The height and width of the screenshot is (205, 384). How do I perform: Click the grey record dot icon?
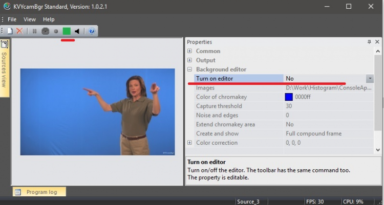click(x=56, y=31)
